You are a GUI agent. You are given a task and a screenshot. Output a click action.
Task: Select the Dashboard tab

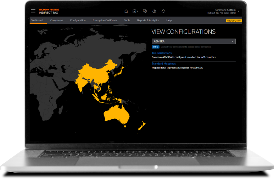(37, 21)
